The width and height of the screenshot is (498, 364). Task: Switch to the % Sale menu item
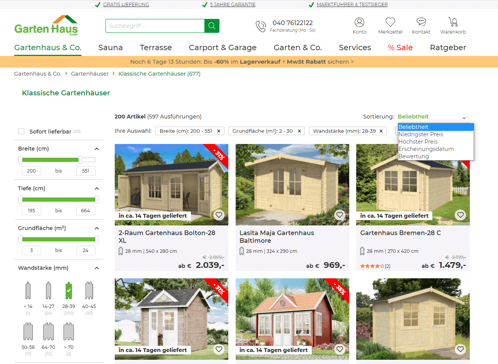coord(400,47)
